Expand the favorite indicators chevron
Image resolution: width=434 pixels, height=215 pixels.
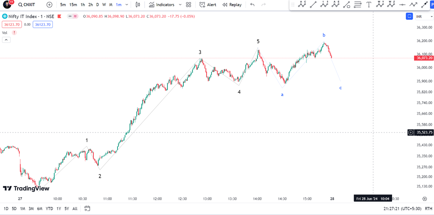pos(180,5)
